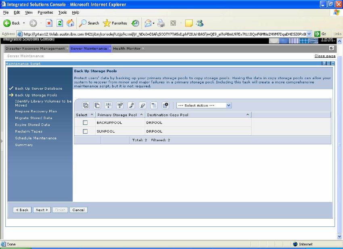Click the address bar URL field

tap(165, 34)
